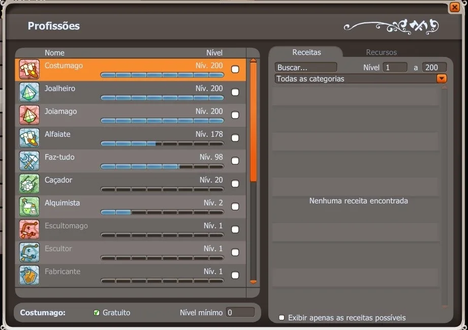Select the Joiamago profession name
This screenshot has height=330, width=468.
click(x=60, y=111)
